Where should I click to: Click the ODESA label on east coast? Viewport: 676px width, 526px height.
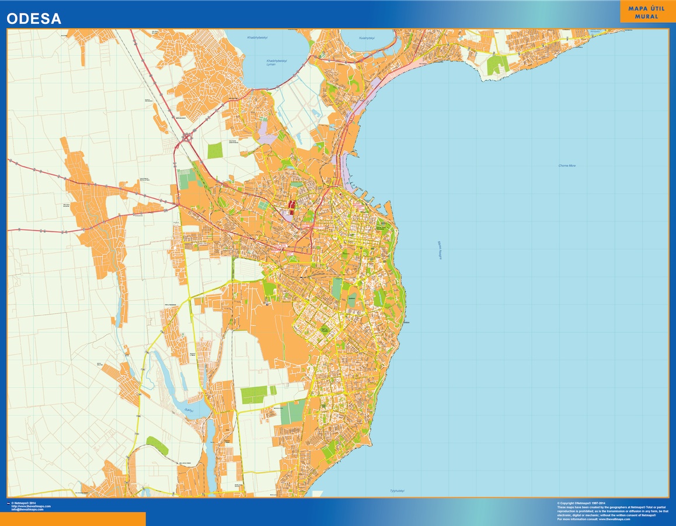point(407,323)
